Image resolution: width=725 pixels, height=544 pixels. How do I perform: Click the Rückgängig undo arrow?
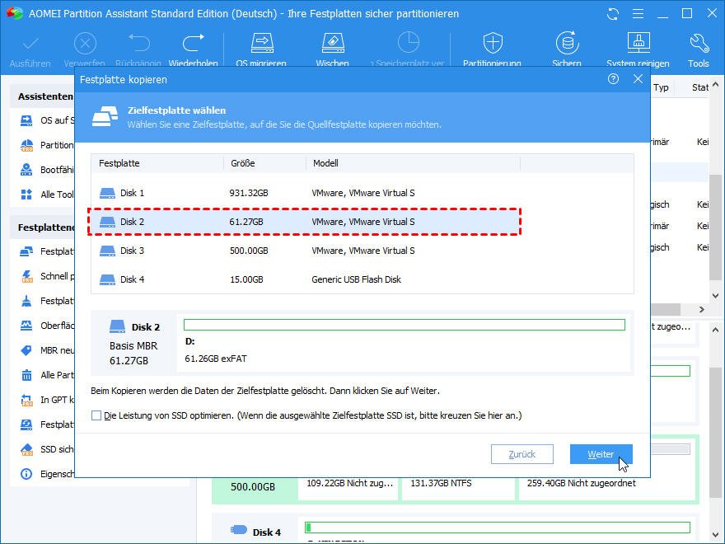click(x=138, y=44)
